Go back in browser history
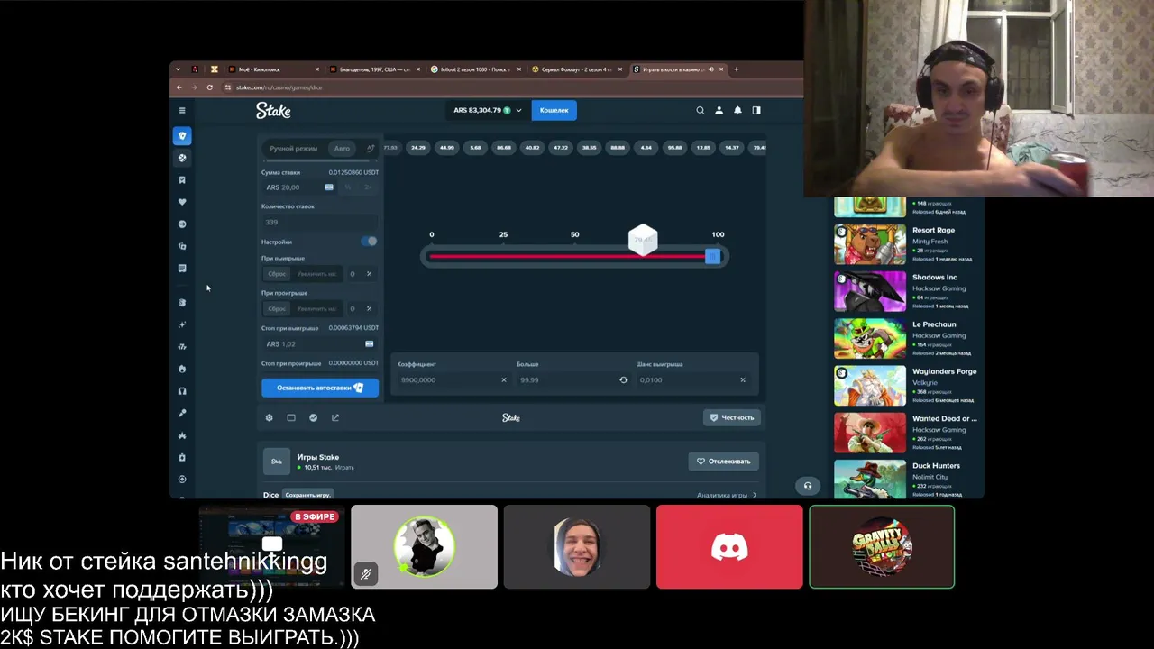 click(x=179, y=87)
